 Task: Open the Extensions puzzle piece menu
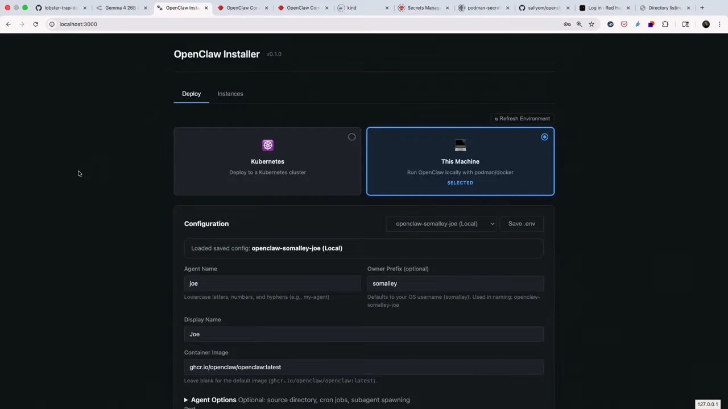(665, 24)
